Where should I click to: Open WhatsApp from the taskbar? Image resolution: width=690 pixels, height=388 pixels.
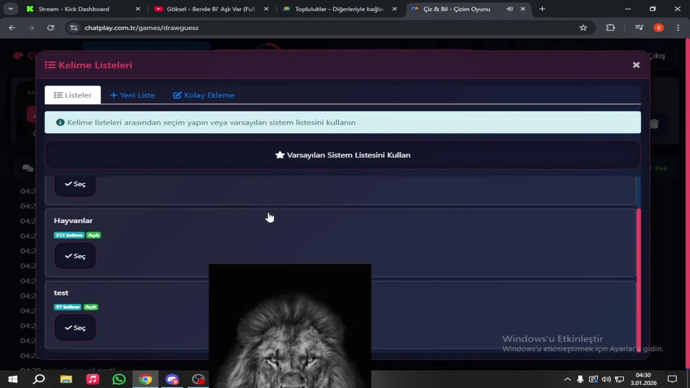119,379
